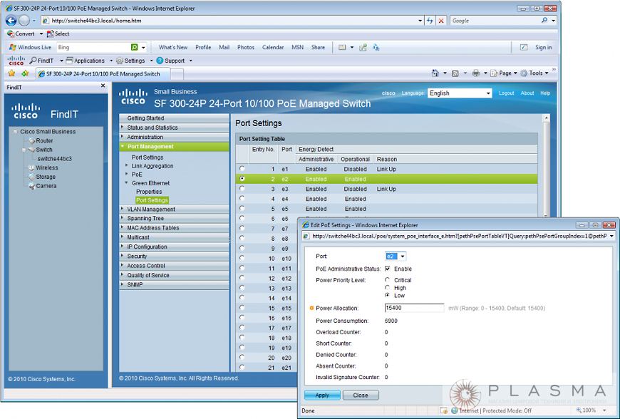Click the Home icon in command bar
The width and height of the screenshot is (620, 419).
(x=435, y=73)
